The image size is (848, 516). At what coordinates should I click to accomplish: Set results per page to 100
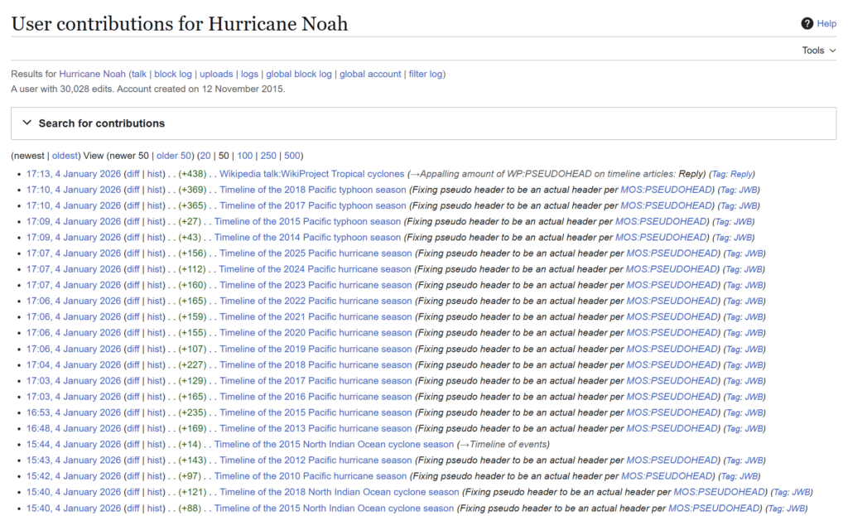coord(245,156)
